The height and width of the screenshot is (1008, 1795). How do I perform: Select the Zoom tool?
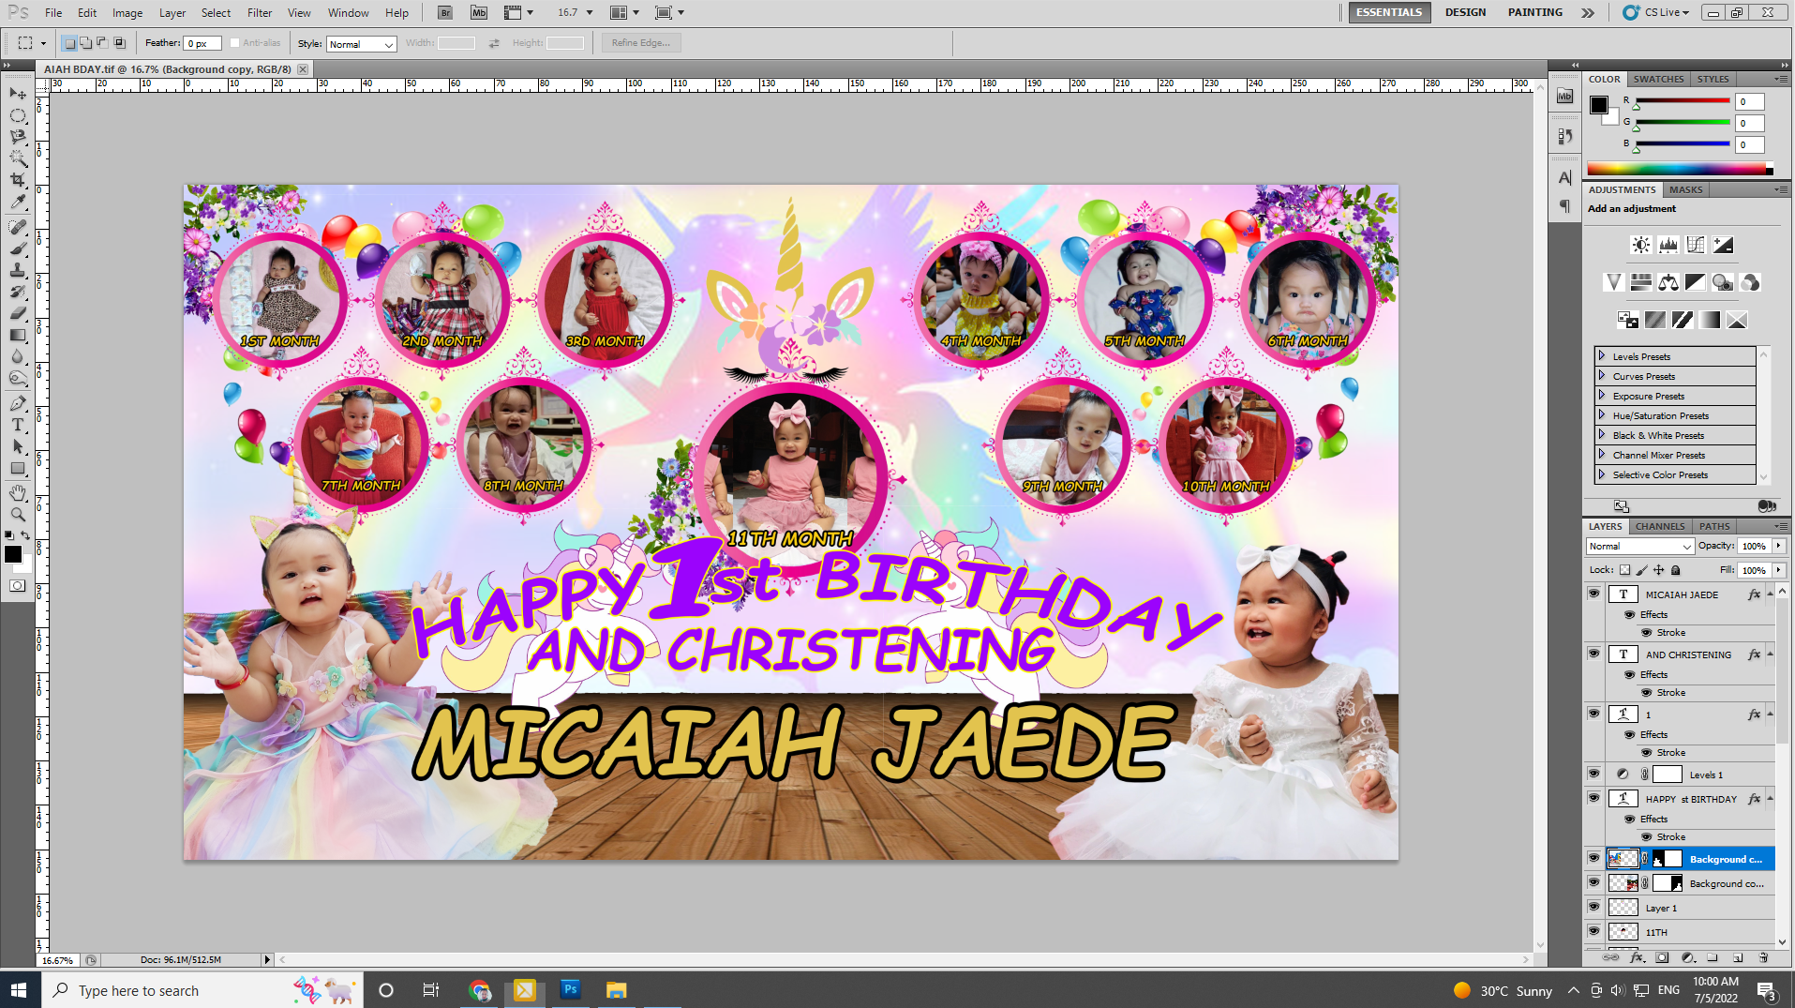(x=18, y=515)
